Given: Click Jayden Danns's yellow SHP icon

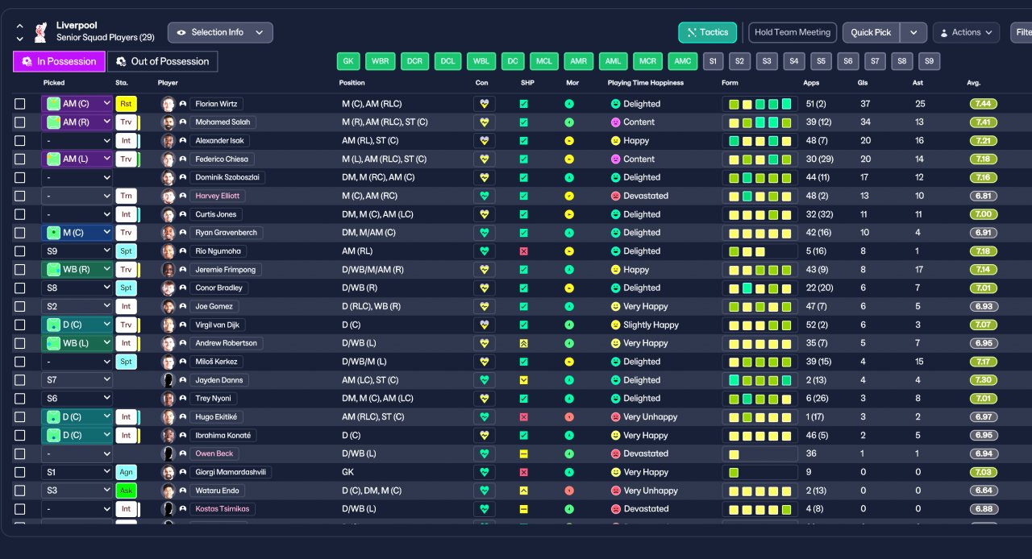Looking at the screenshot, I should coord(523,380).
